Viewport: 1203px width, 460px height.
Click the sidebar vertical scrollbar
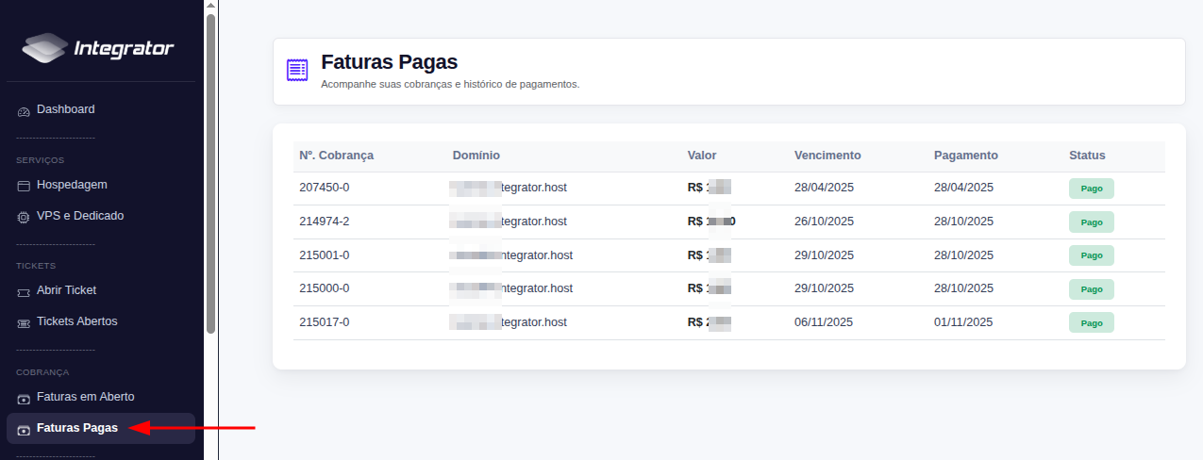coord(211,170)
